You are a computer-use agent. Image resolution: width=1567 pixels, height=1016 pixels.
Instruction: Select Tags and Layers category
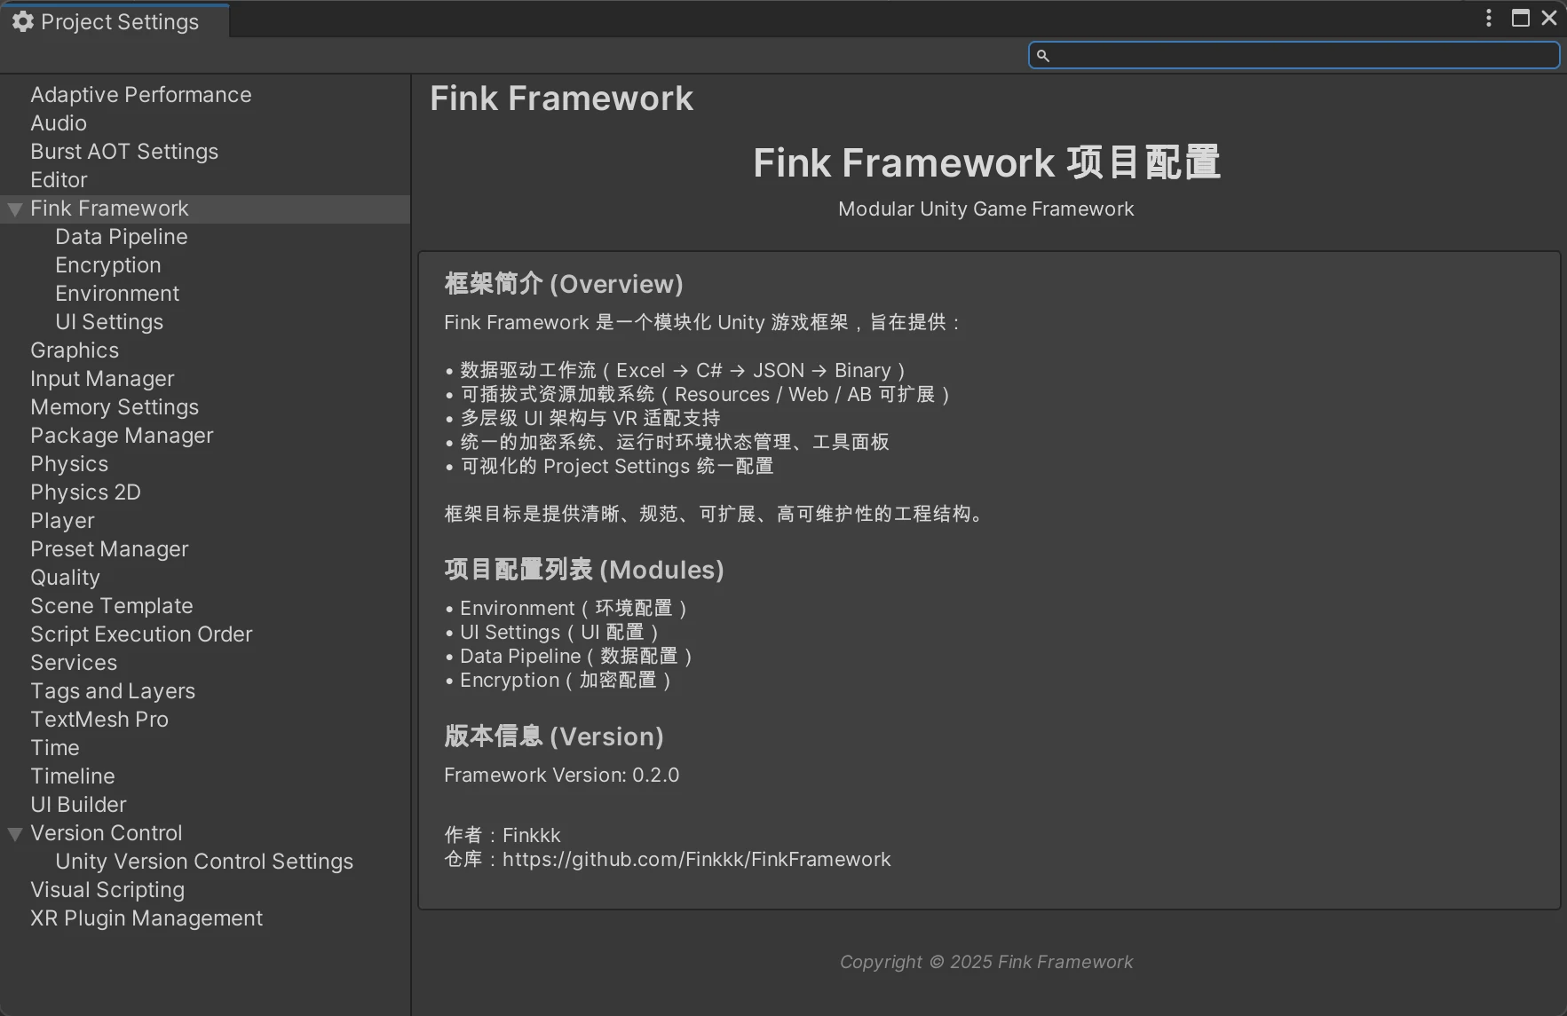112,691
